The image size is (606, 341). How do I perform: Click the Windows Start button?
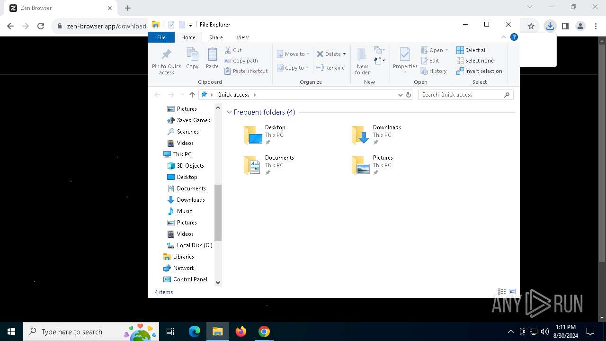point(11,332)
